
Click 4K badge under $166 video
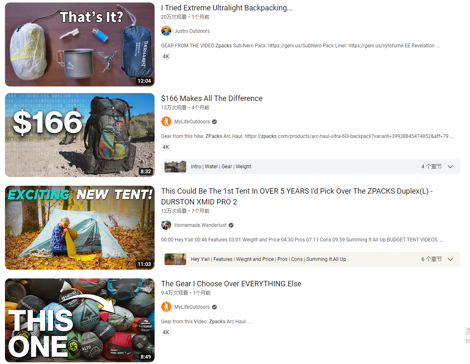pos(166,147)
